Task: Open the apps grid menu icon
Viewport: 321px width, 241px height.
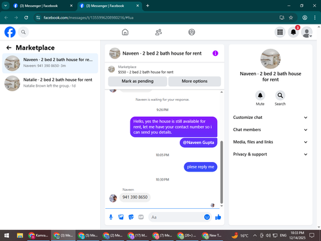Action: click(280, 32)
